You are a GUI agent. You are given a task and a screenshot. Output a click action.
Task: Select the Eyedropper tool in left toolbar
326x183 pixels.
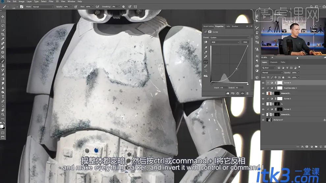pos(3,39)
